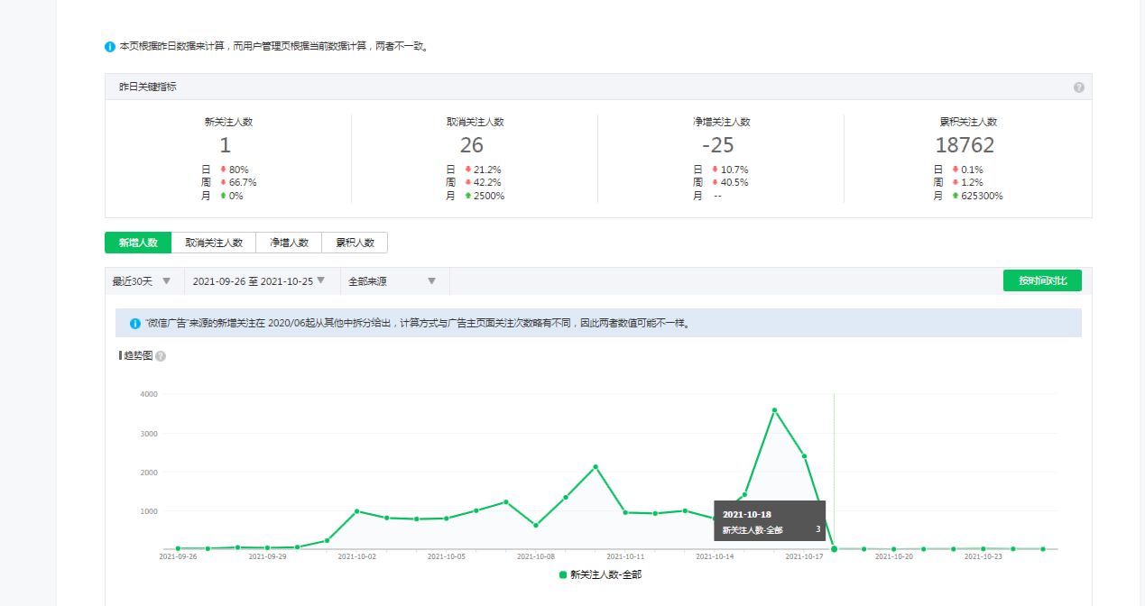Switch to the 净增人数 tab
Viewport: 1145px width, 606px height.
(289, 243)
